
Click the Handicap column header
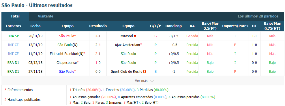[173, 26]
